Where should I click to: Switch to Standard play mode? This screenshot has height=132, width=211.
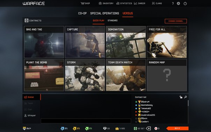click(112, 21)
